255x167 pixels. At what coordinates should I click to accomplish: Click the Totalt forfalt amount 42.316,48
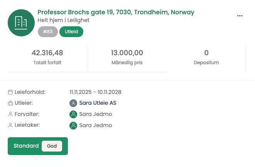pos(47,53)
